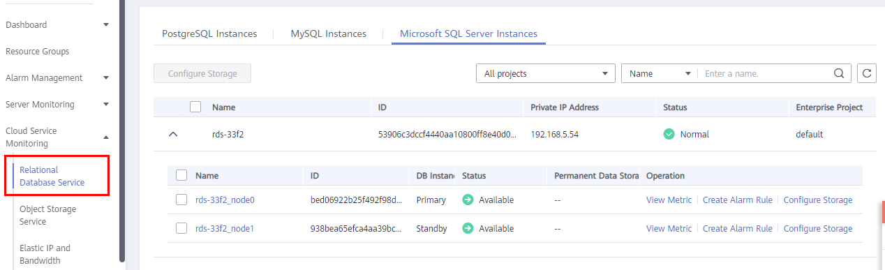
Task: Switch to the PostgreSQL Instances tab
Action: coord(209,33)
